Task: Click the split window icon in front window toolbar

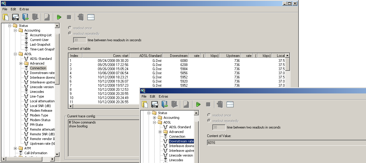Action: [x=230, y=104]
